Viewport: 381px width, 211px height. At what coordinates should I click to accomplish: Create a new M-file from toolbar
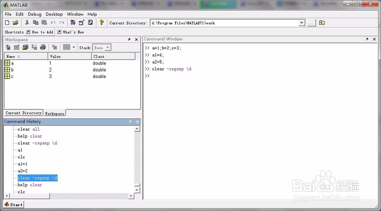pos(7,22)
